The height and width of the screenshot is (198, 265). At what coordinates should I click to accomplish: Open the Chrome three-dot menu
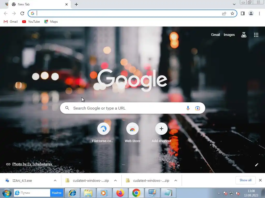(259, 13)
